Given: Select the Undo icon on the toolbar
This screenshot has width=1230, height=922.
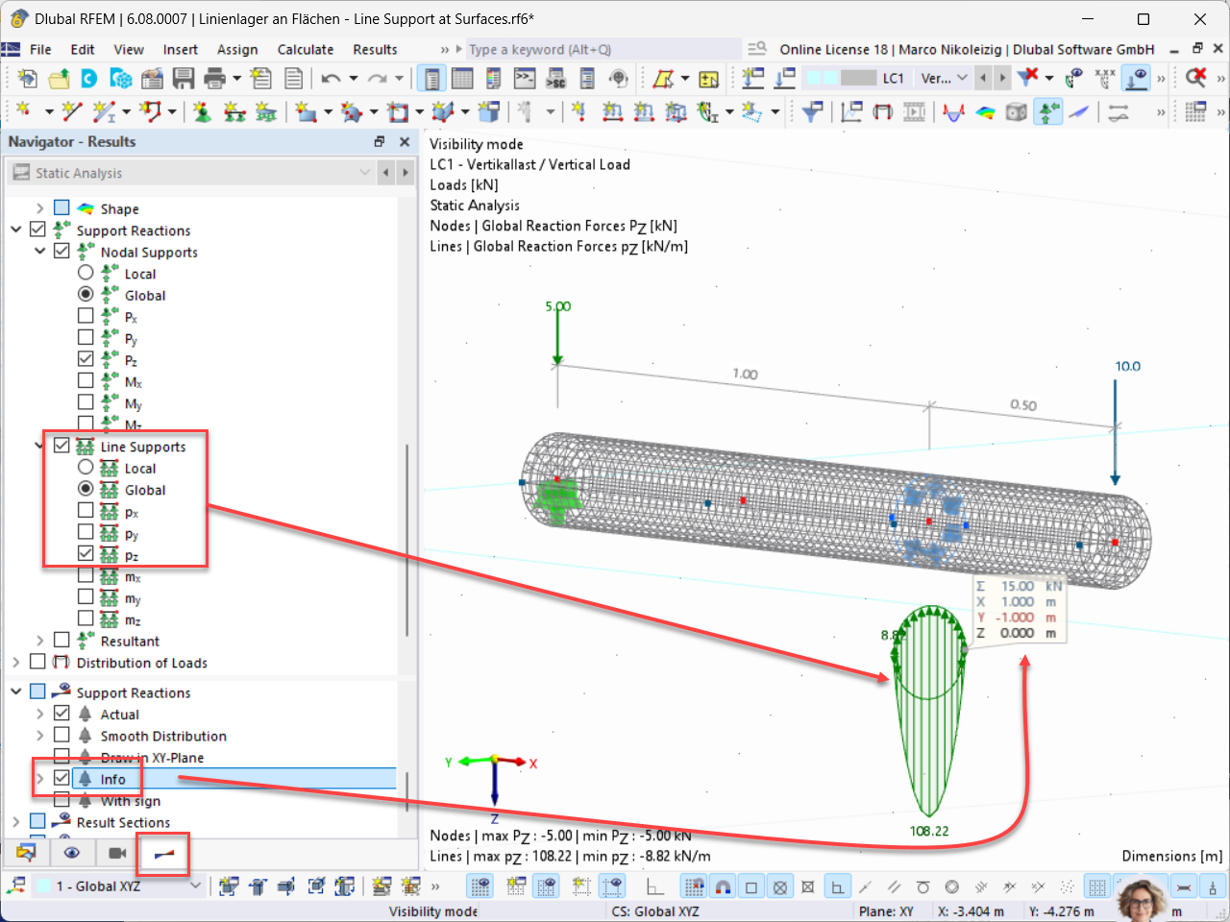Looking at the screenshot, I should tap(332, 79).
